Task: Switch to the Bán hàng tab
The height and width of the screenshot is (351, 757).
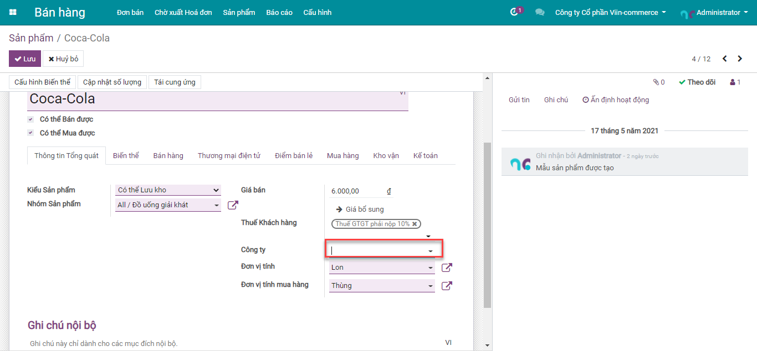Action: [168, 156]
